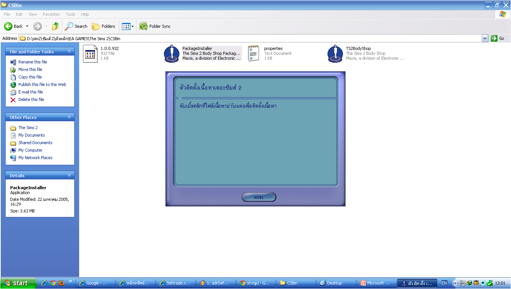Open the Windows start menu
This screenshot has height=289, width=511.
18,283
